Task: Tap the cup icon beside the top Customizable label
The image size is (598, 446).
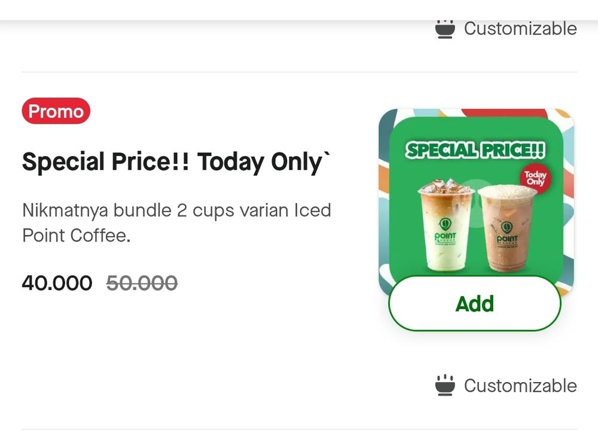Action: (x=445, y=29)
